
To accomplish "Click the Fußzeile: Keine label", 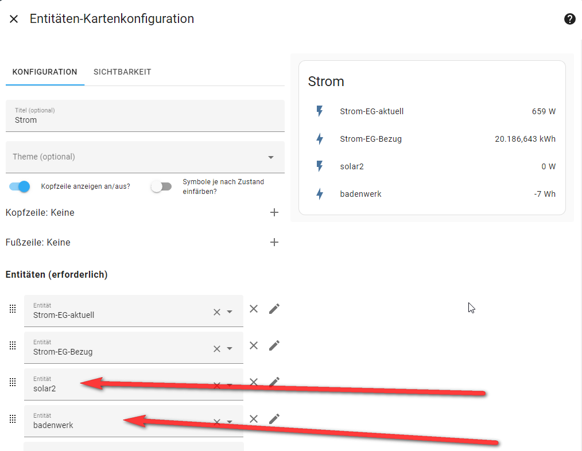I will [x=38, y=242].
